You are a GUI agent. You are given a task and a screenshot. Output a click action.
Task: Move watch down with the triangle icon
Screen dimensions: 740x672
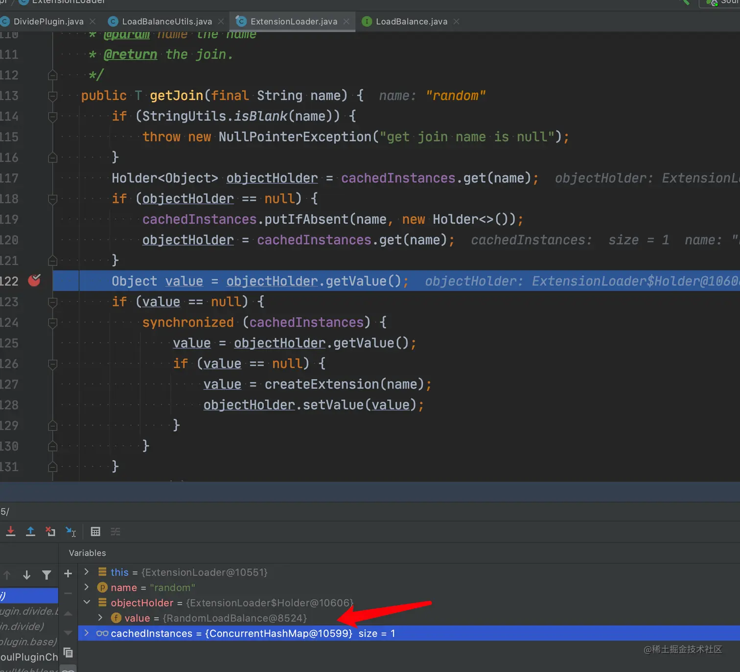(x=68, y=633)
